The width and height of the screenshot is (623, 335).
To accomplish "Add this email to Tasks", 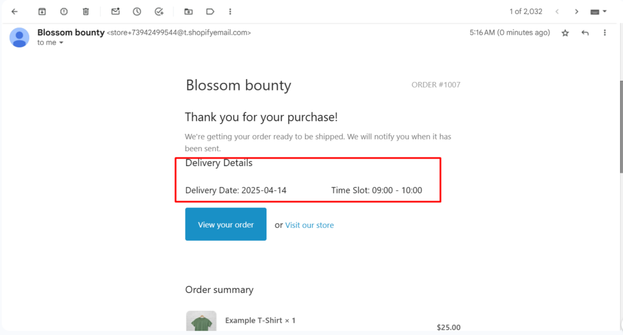I will pyautogui.click(x=159, y=12).
